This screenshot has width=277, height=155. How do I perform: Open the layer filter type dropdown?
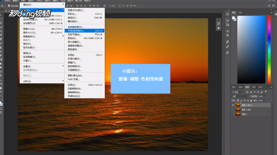(238, 92)
